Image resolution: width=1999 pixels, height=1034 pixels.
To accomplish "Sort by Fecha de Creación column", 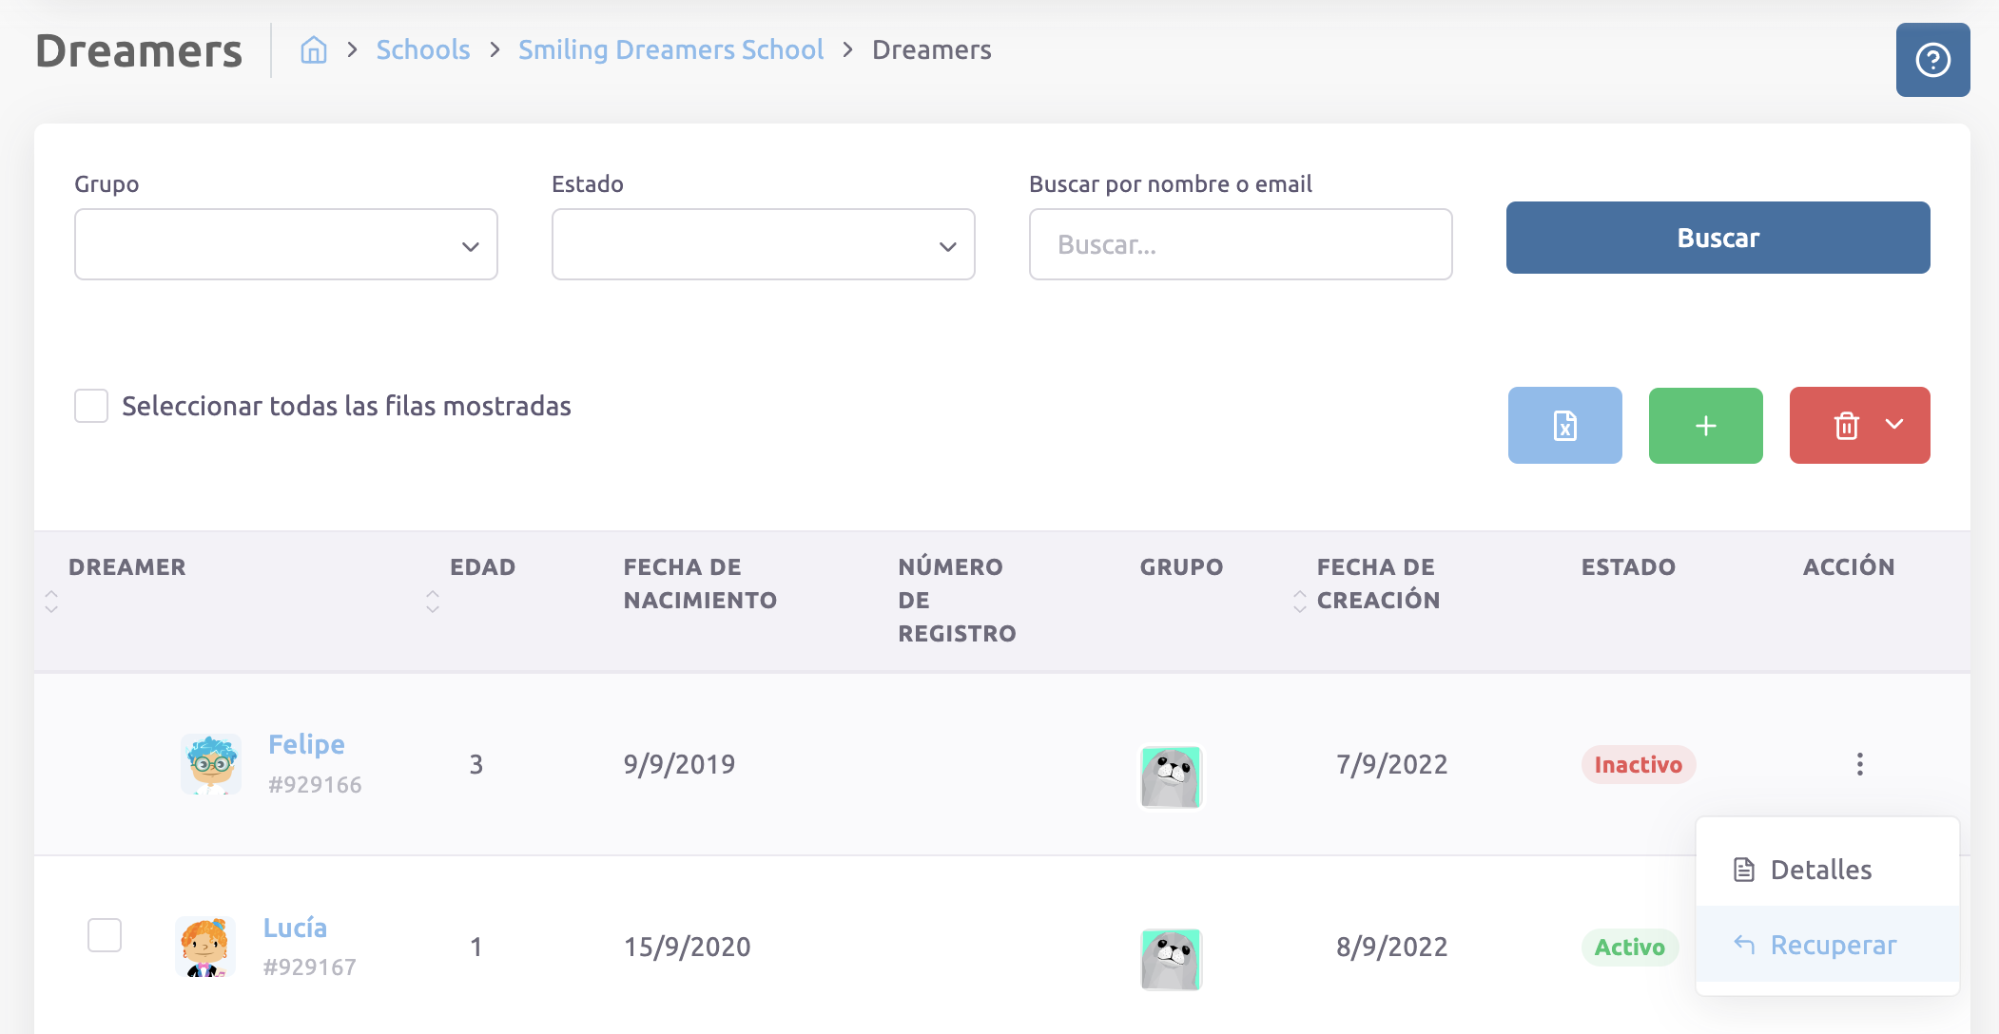I will pos(1300,601).
